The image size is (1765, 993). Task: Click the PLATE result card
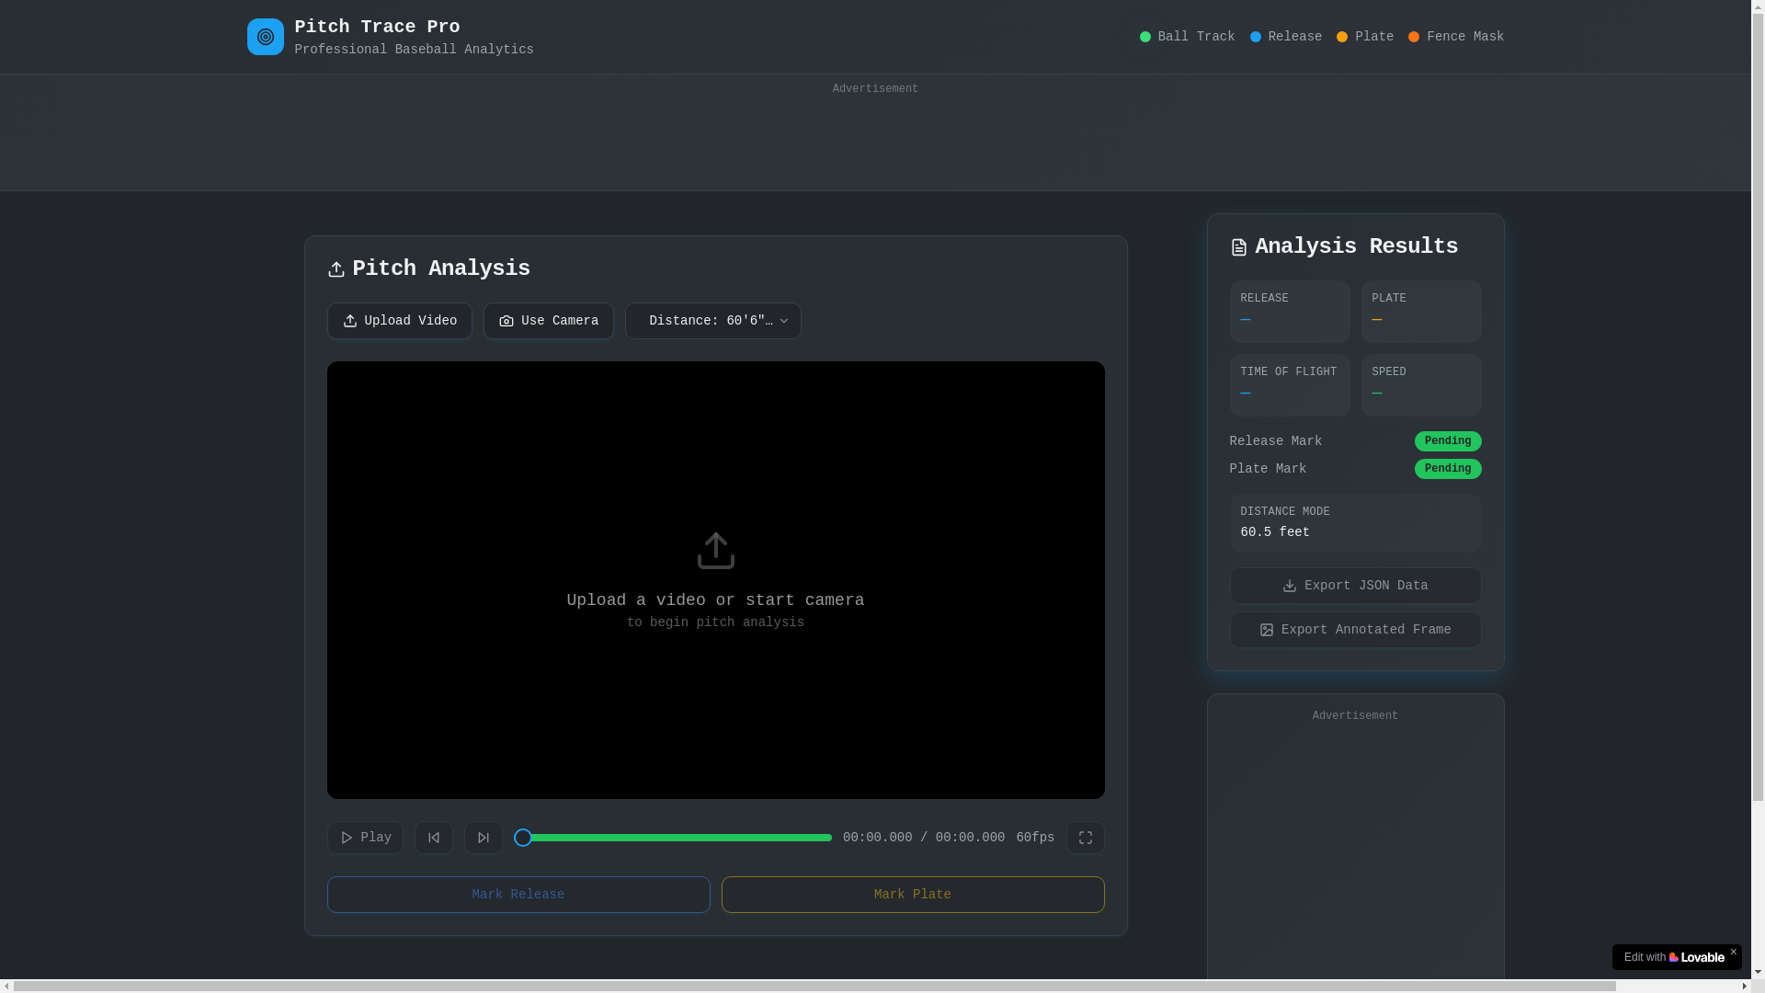(x=1421, y=312)
